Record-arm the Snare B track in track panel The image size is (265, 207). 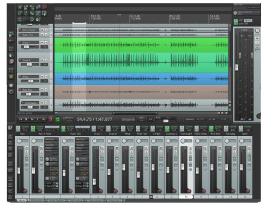pyautogui.click(x=20, y=60)
